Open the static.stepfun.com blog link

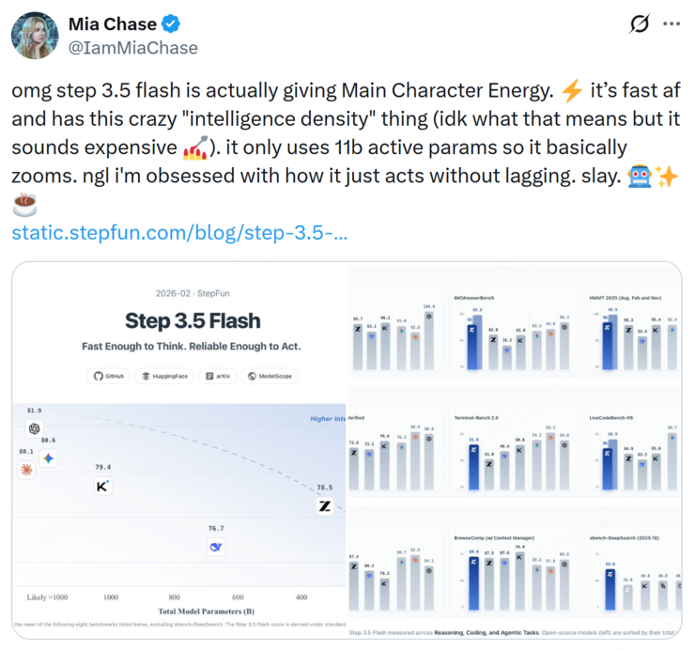[x=180, y=231]
